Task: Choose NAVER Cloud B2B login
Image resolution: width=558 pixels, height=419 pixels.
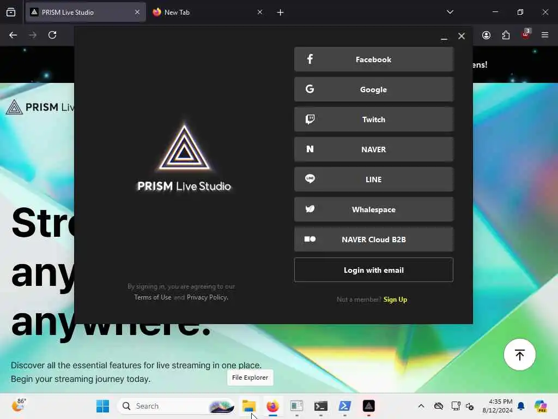Action: click(x=374, y=240)
